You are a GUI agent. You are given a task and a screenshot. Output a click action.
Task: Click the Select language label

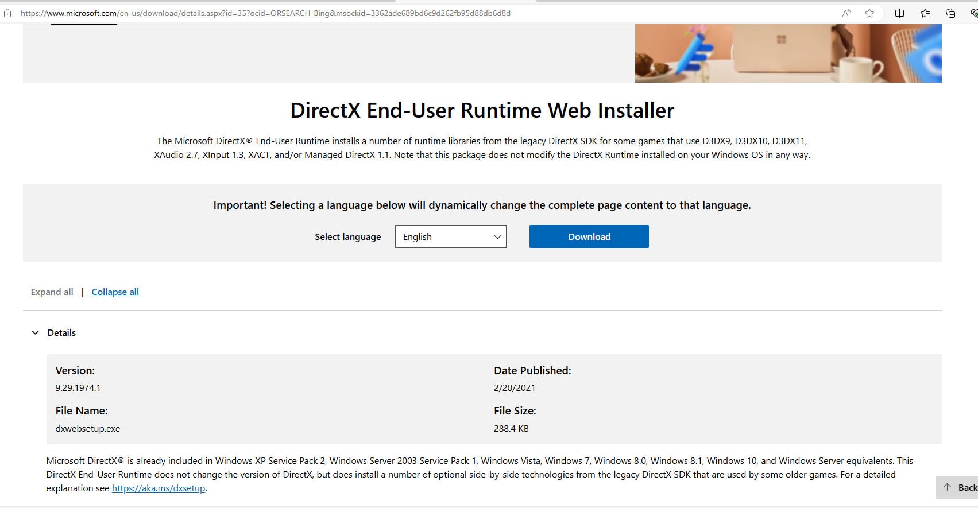point(348,237)
